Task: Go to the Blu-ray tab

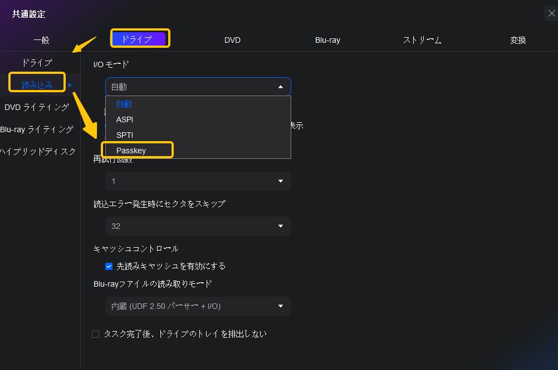Action: pyautogui.click(x=327, y=40)
